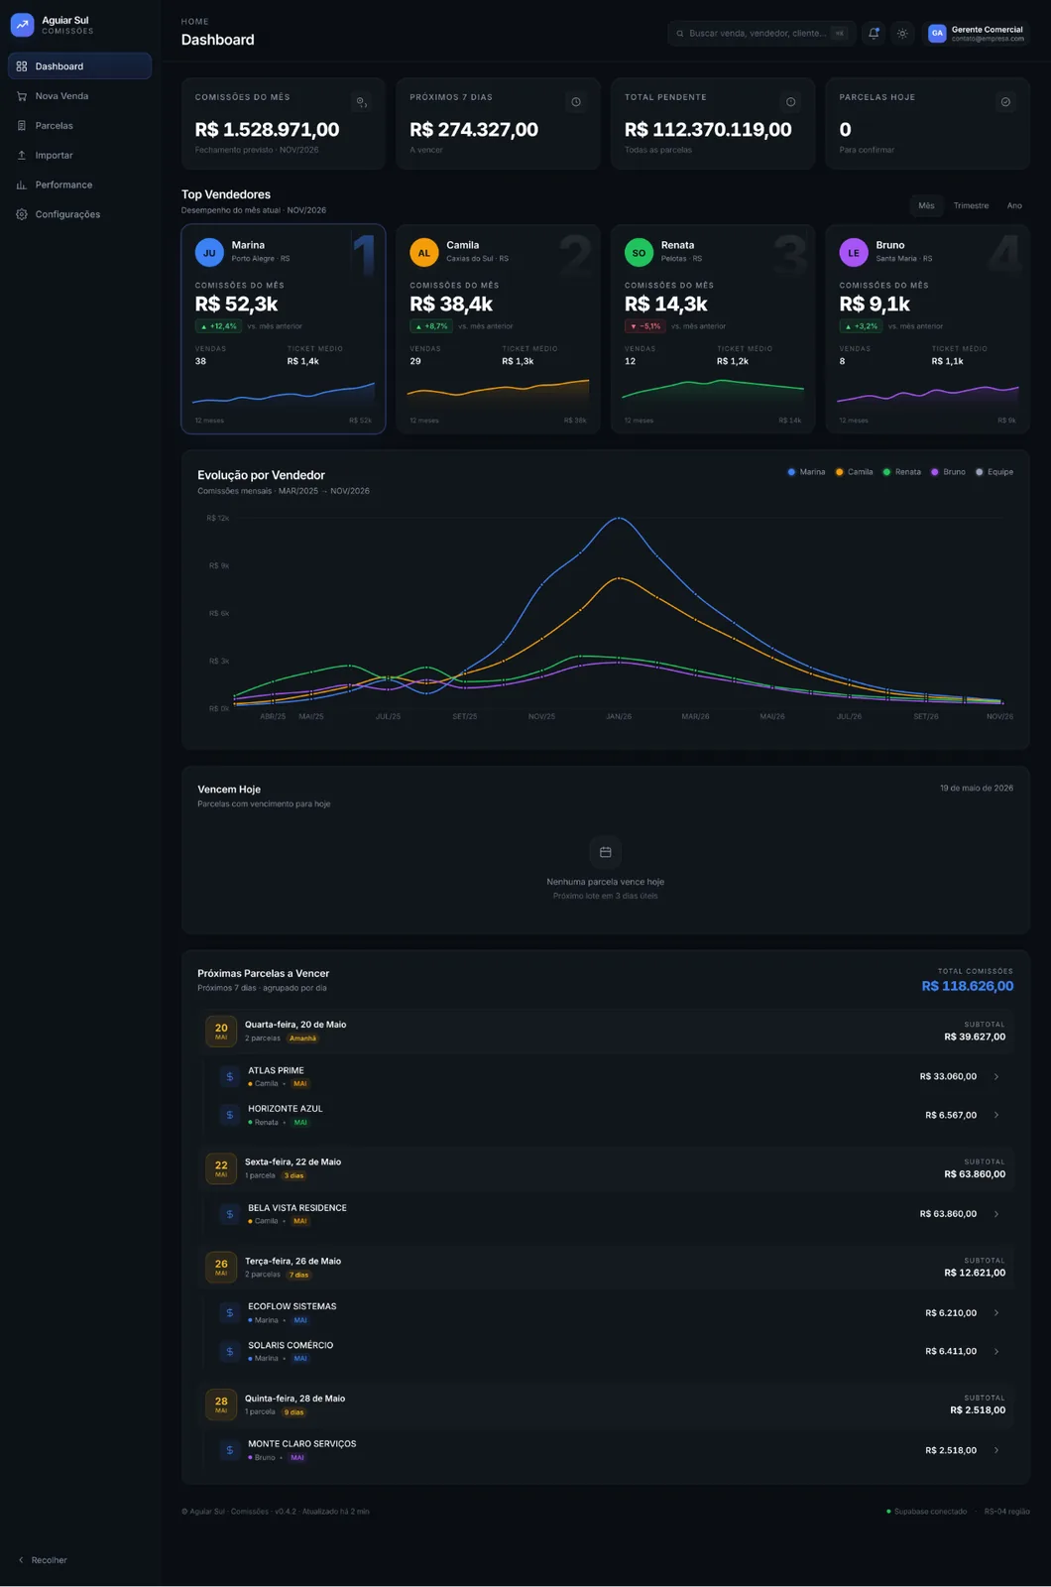Click Marina's +12,4% growth badge
This screenshot has height=1587, width=1051.
click(x=218, y=326)
